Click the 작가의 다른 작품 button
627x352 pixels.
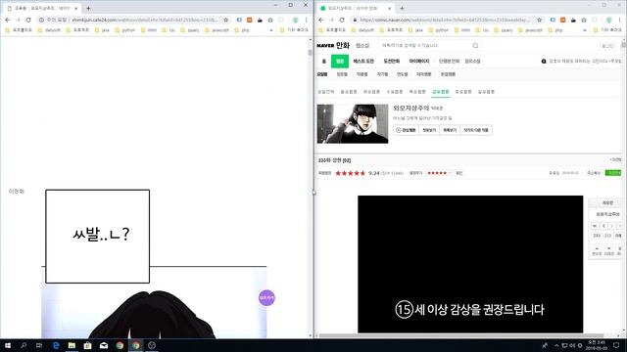(x=476, y=130)
